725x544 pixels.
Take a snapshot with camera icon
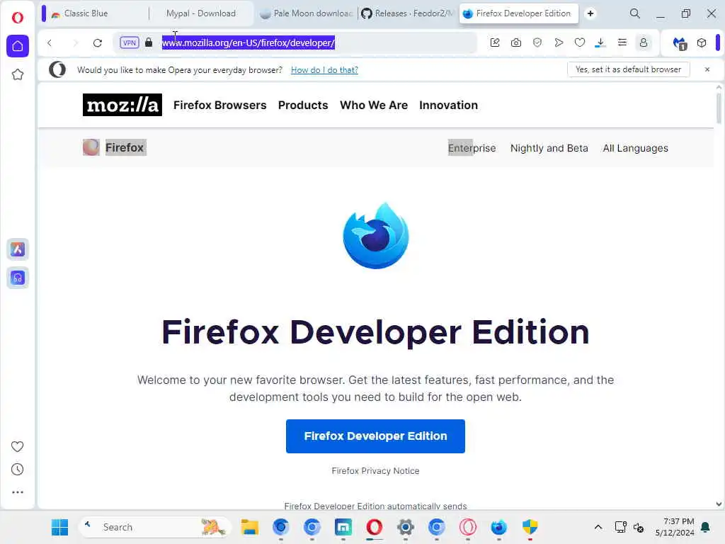(x=516, y=42)
